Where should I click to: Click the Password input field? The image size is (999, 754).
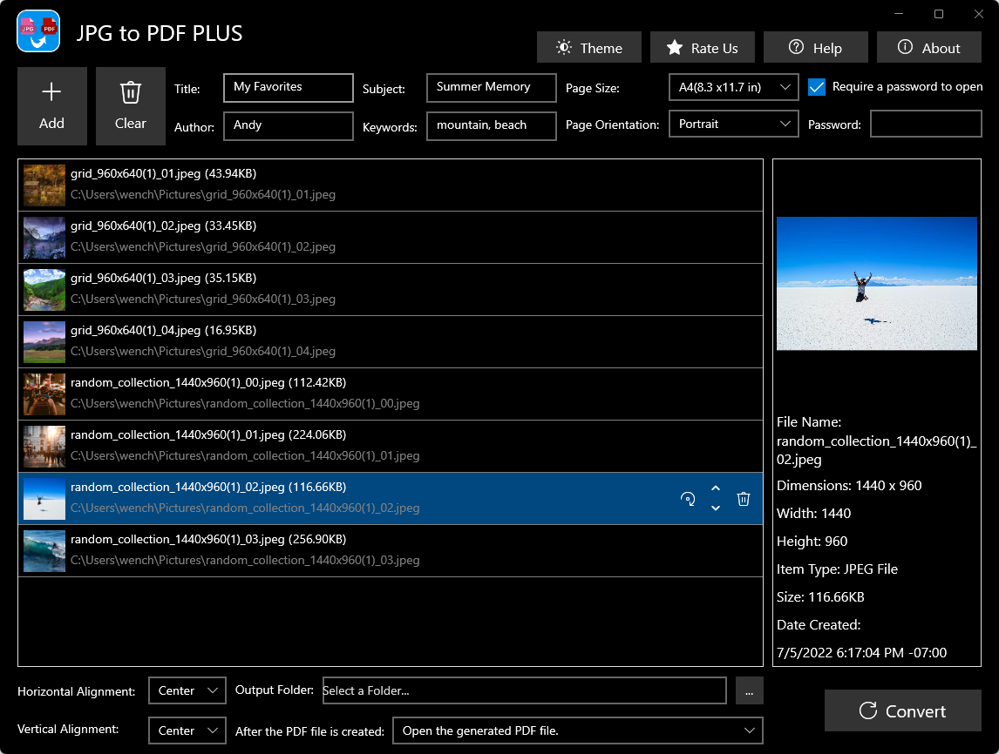click(926, 125)
